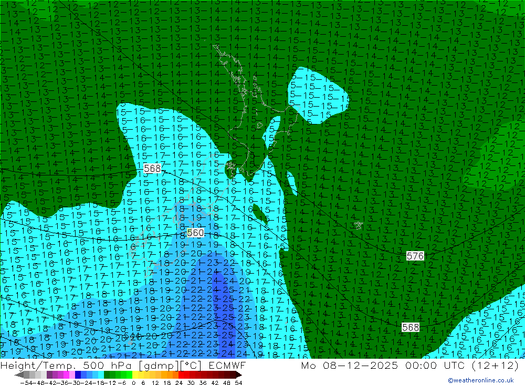Image resolution: width=525 pixels, height=385 pixels.
Task: Pick the dark brown right arrow end of scale
Action: 238,374
